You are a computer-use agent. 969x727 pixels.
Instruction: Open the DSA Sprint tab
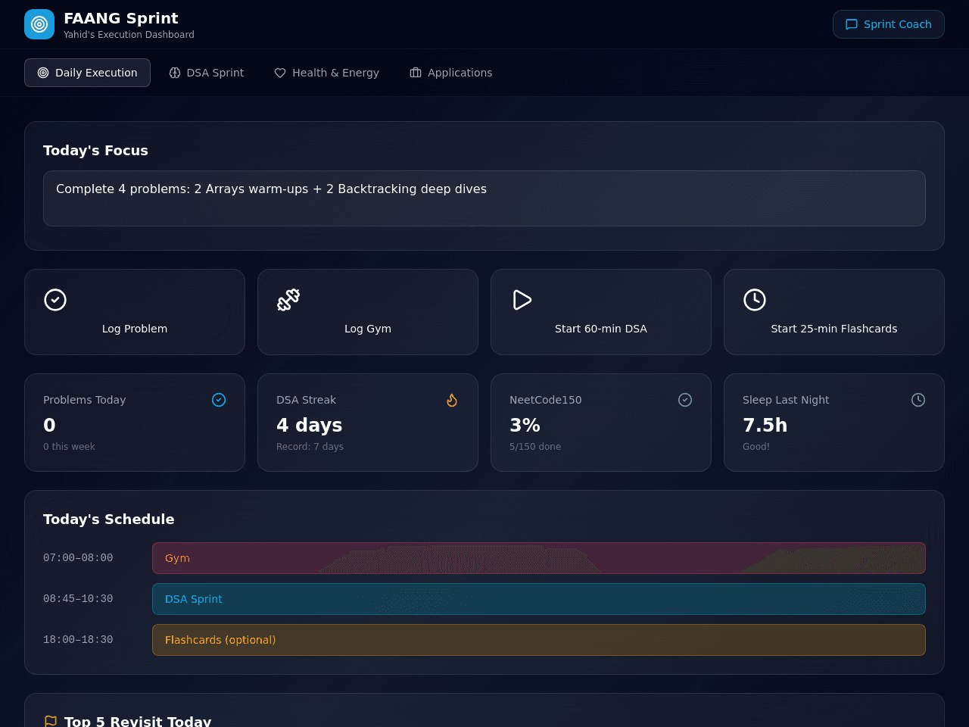206,73
